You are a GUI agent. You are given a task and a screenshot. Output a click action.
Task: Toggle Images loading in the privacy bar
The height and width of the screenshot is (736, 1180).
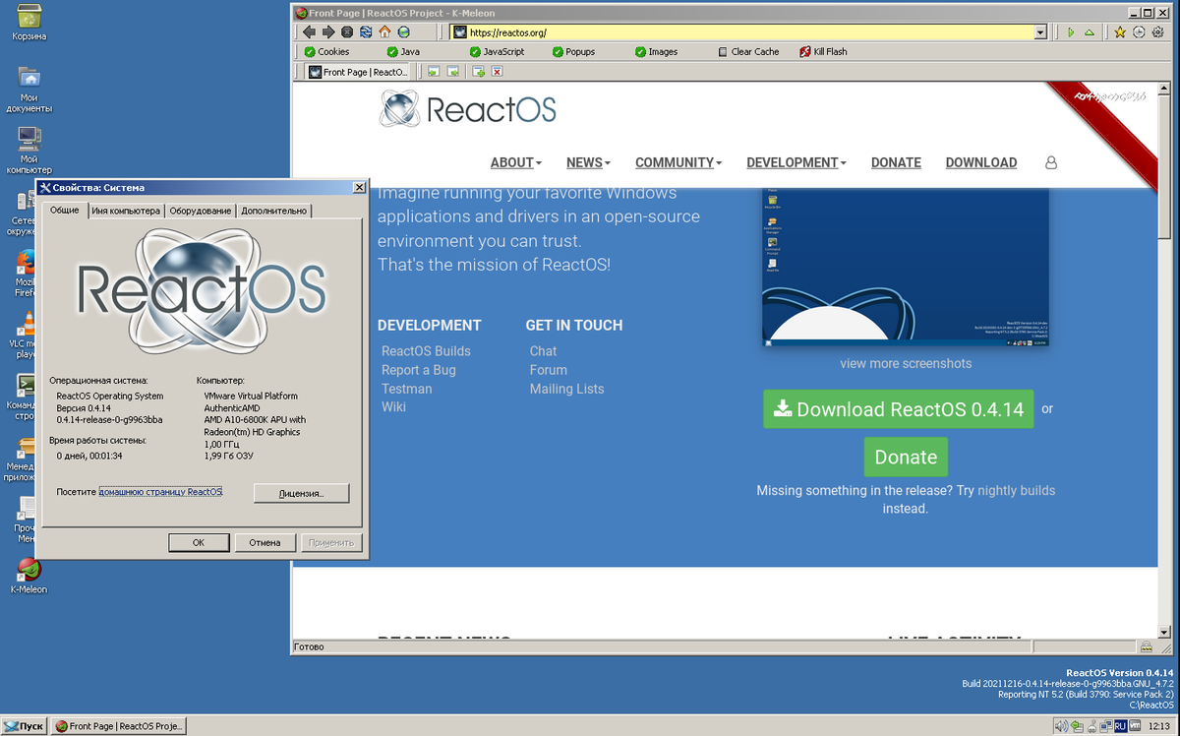coord(656,51)
